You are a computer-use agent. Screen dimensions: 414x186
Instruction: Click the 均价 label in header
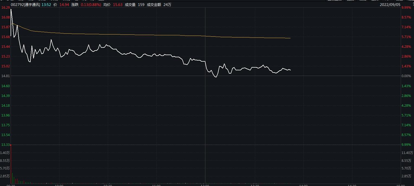107,5
